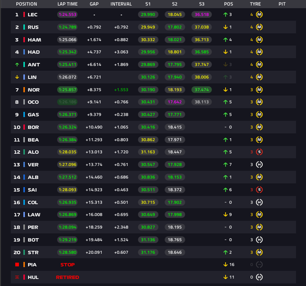Viewport: 306px width, 286px height.
Task: Click the positions-lost arrow in LAW's row
Action: (225, 215)
